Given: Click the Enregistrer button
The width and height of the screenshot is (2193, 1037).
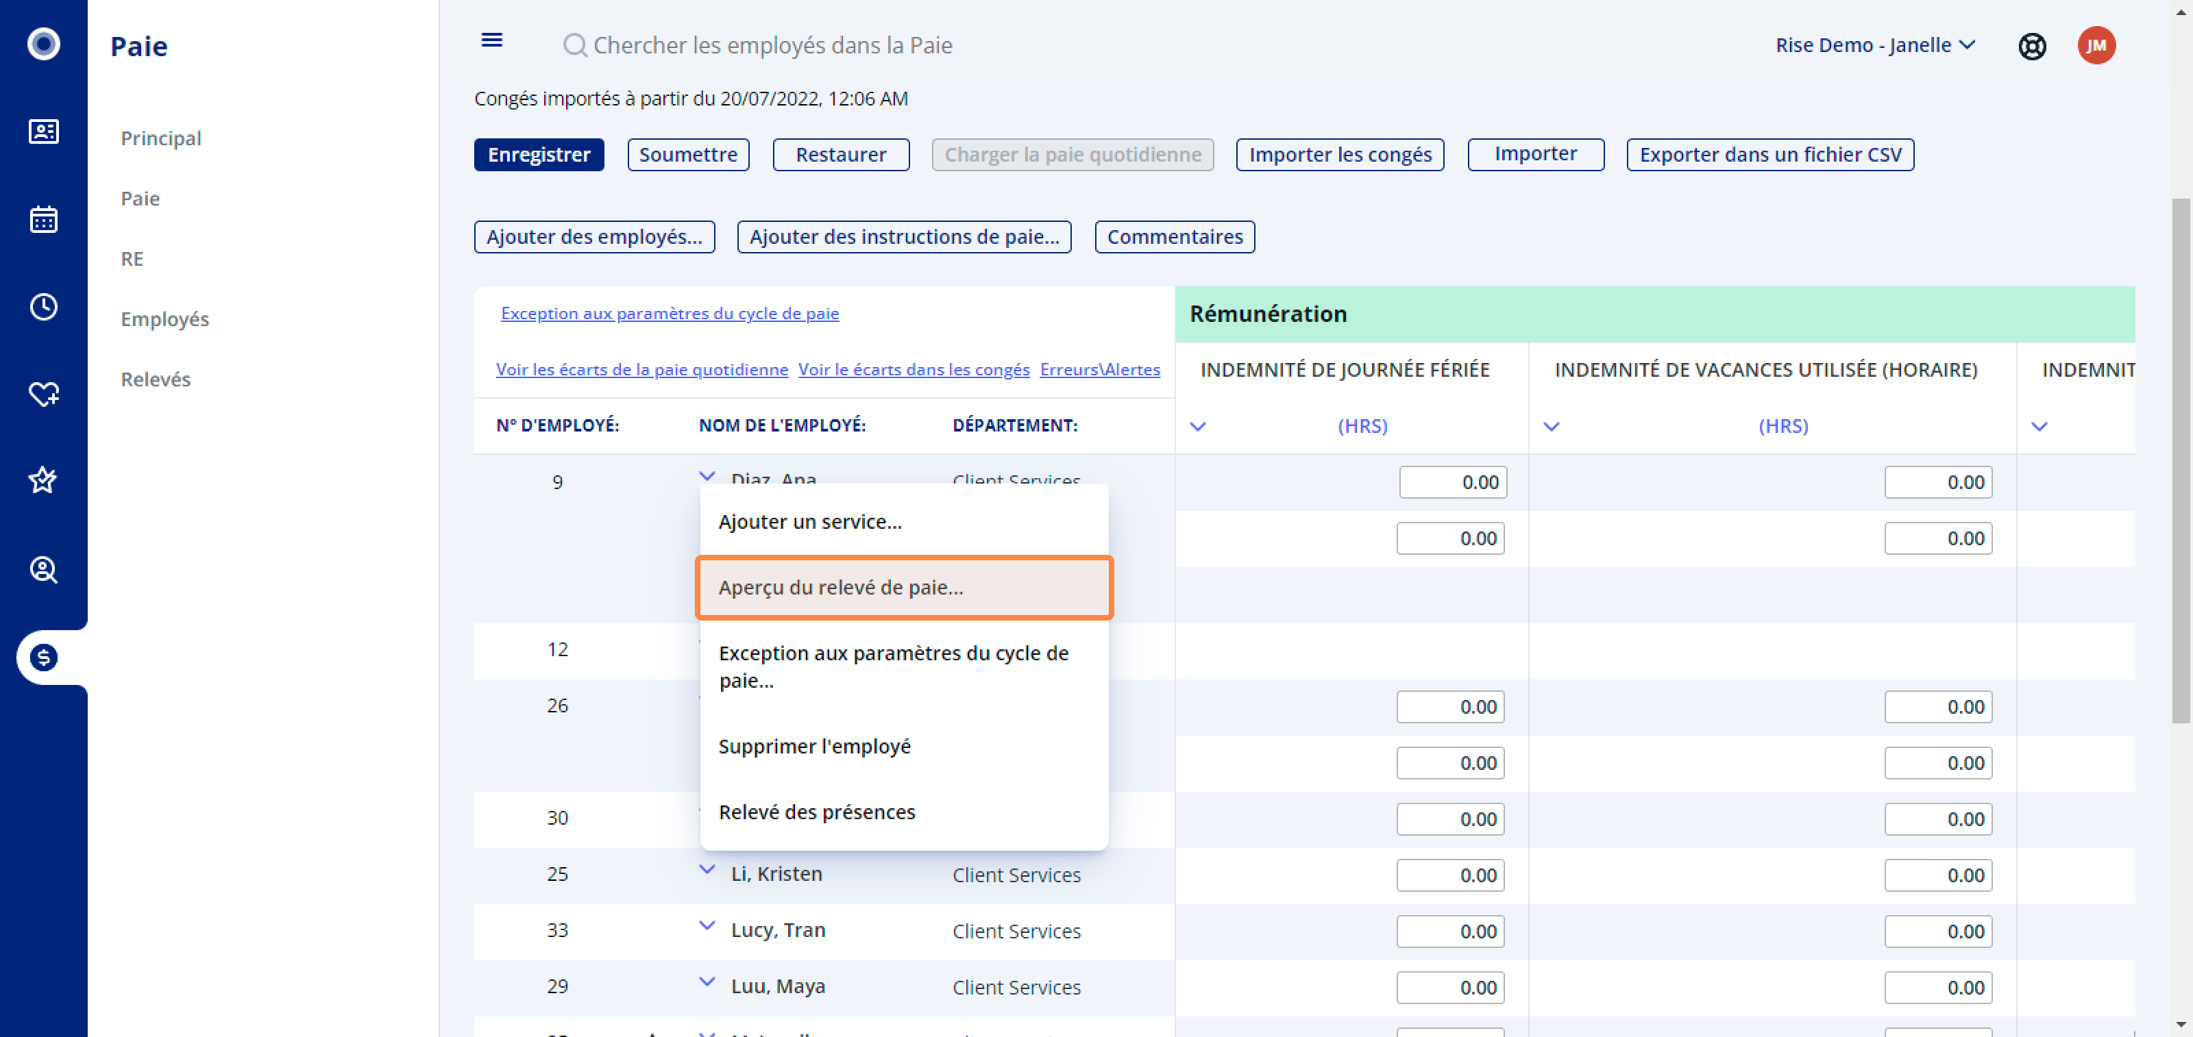Looking at the screenshot, I should pyautogui.click(x=539, y=155).
